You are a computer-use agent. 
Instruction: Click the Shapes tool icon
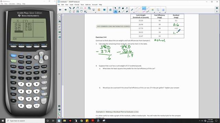(119, 8)
